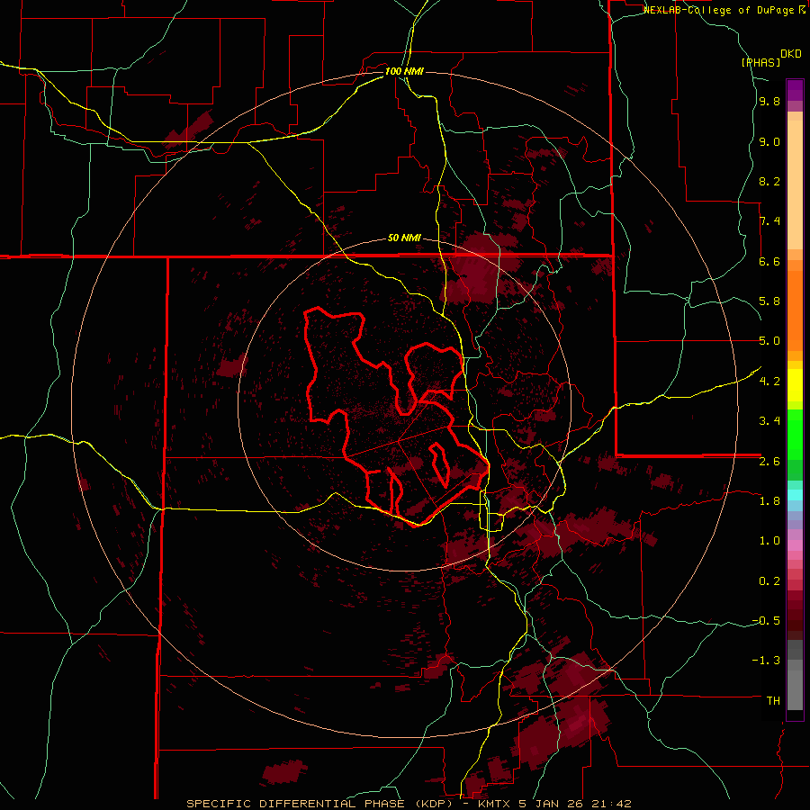Pick the bright green segment of the color bar
Viewport: 810px width, 810px height.
point(795,435)
